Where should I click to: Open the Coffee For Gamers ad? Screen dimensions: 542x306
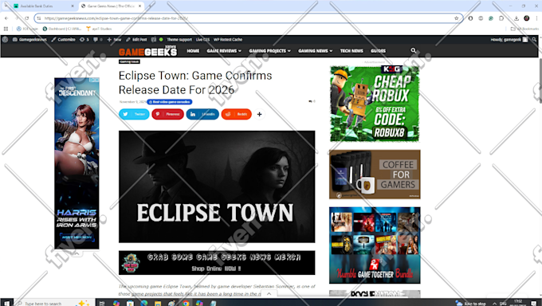375,175
